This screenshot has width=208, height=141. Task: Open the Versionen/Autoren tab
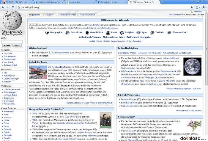click(88, 15)
